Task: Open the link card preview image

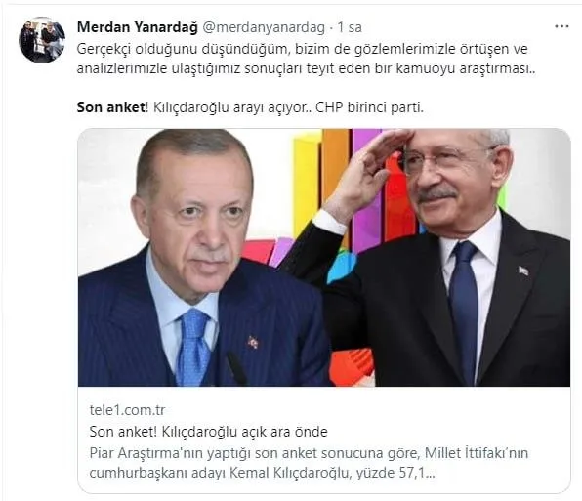Action: pyautogui.click(x=324, y=258)
